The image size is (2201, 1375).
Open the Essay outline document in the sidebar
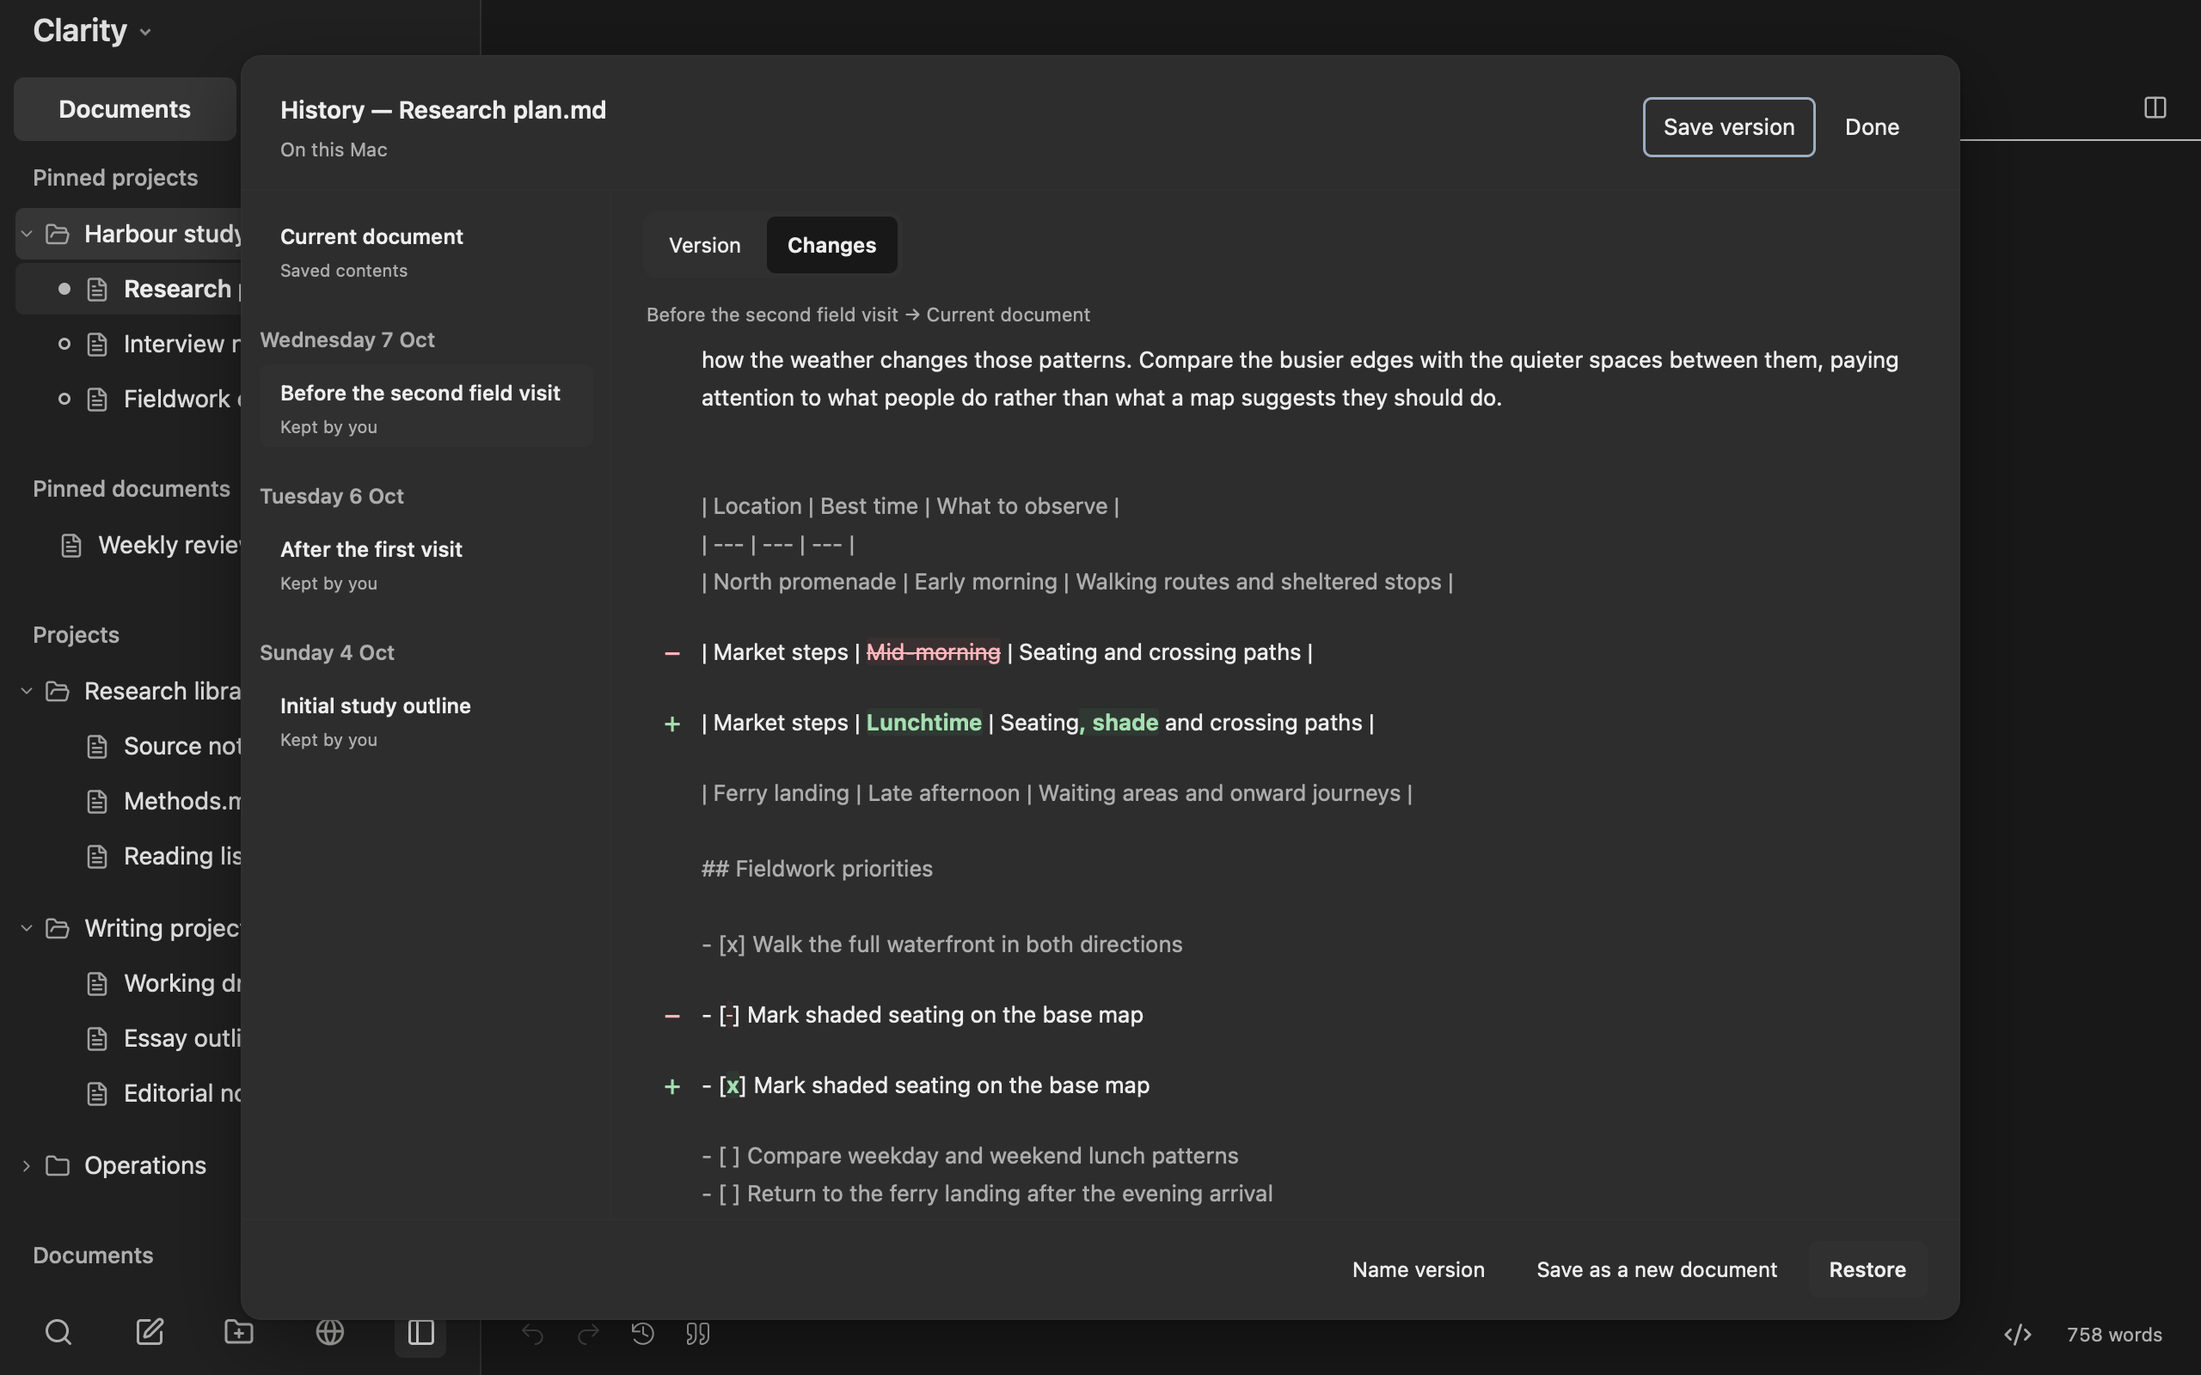pos(128,1038)
